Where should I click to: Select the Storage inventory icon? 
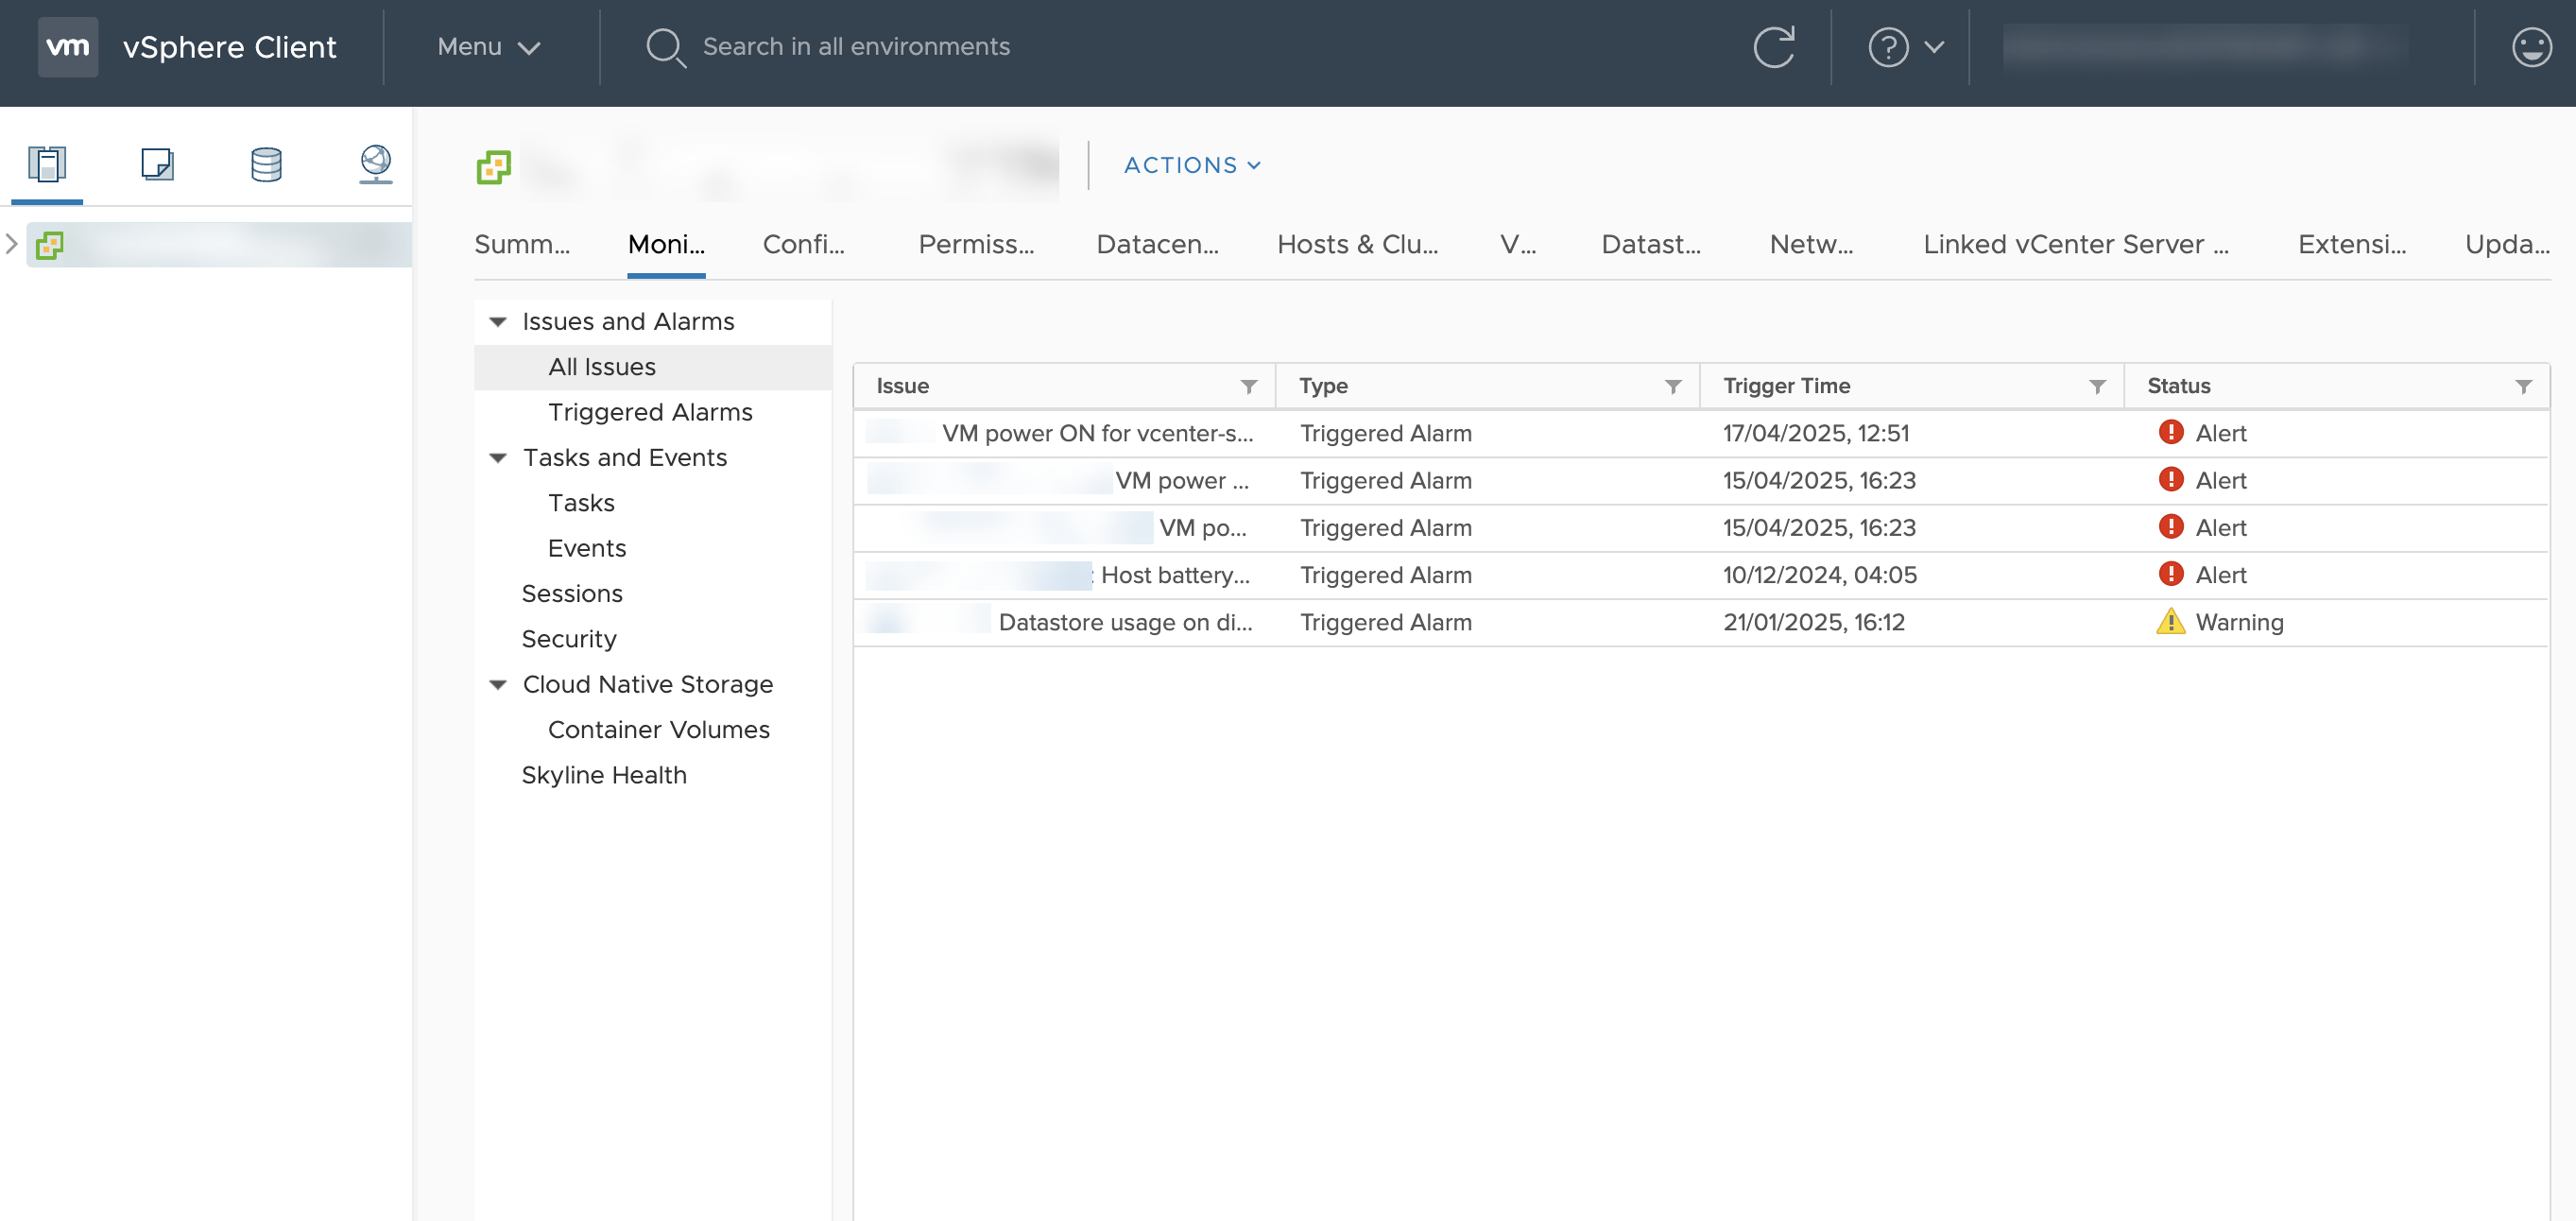265,165
